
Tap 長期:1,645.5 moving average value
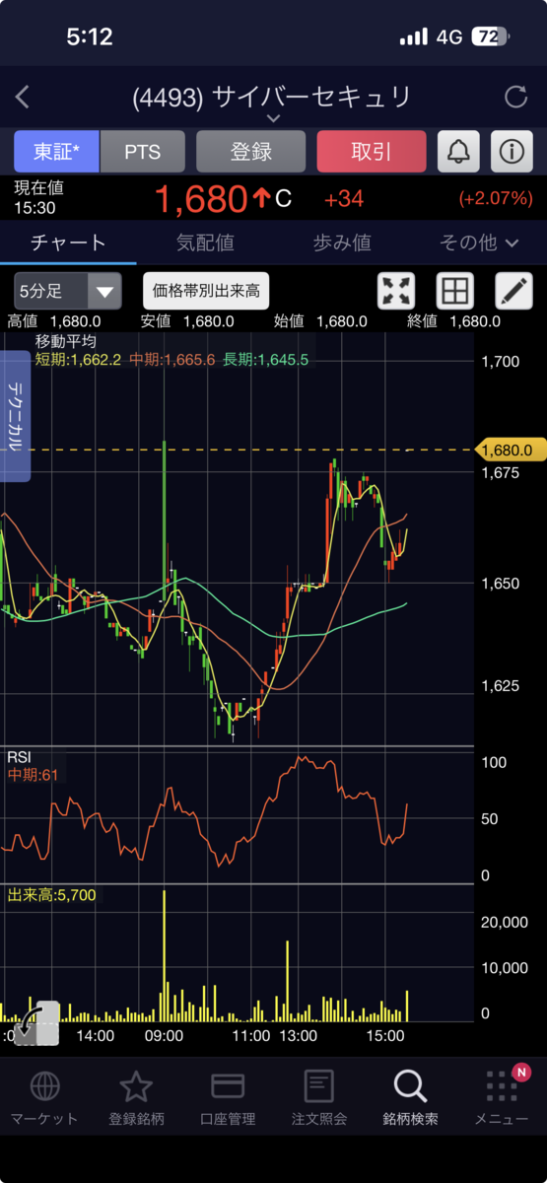[x=265, y=360]
